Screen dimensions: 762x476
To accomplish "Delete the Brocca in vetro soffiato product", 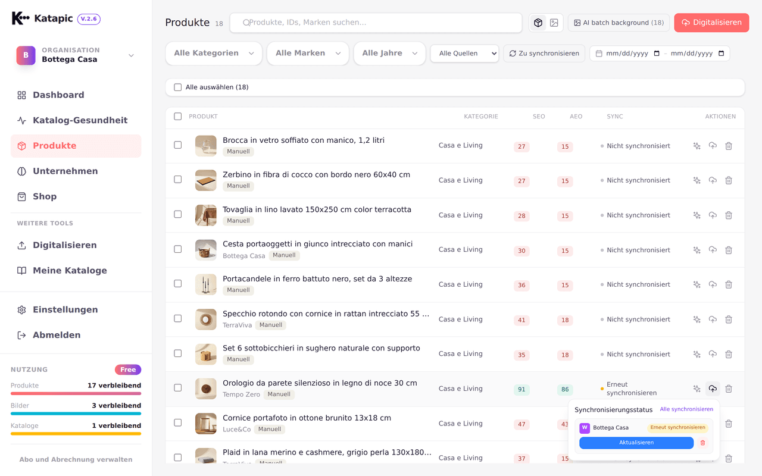I will [729, 146].
